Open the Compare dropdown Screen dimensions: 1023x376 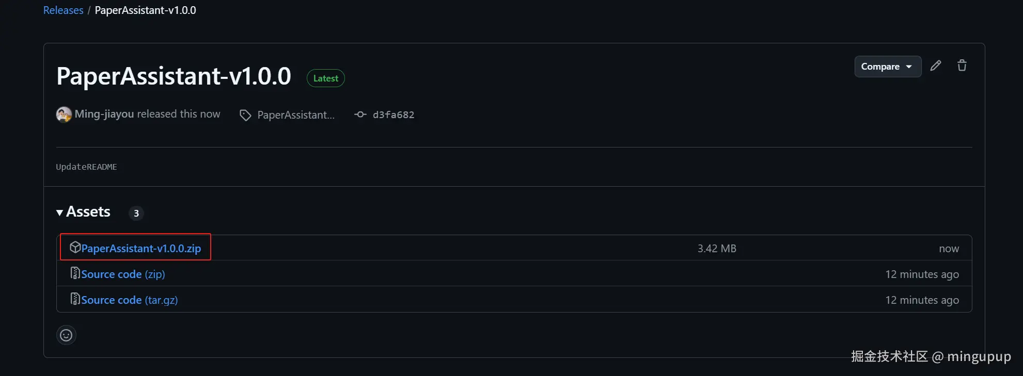(887, 67)
